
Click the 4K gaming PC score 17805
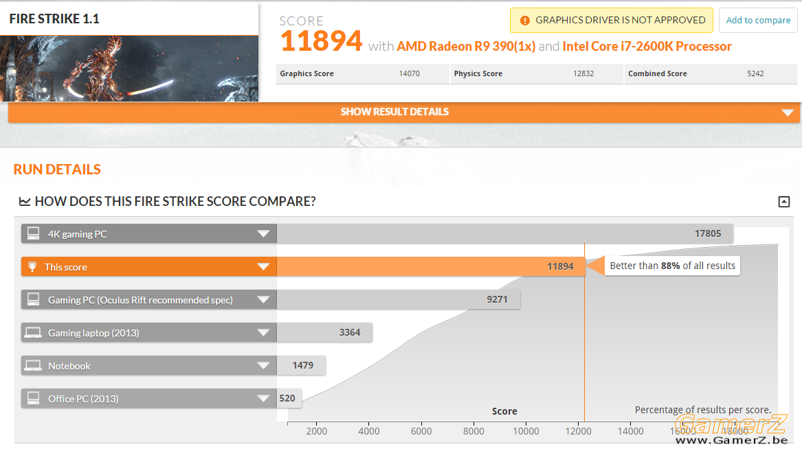[x=708, y=233]
